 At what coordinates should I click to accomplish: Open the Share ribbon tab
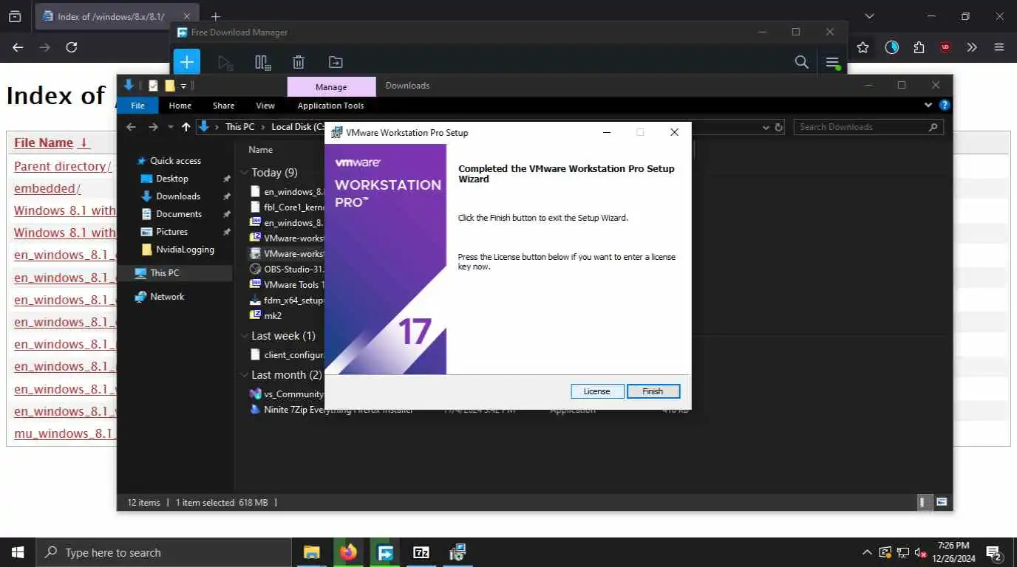[223, 106]
